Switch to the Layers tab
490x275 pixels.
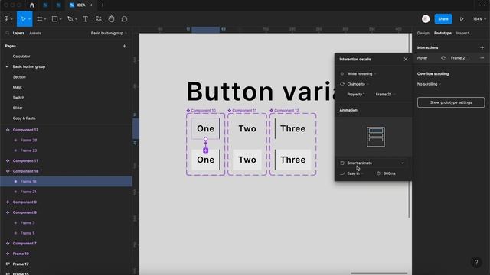[18, 33]
